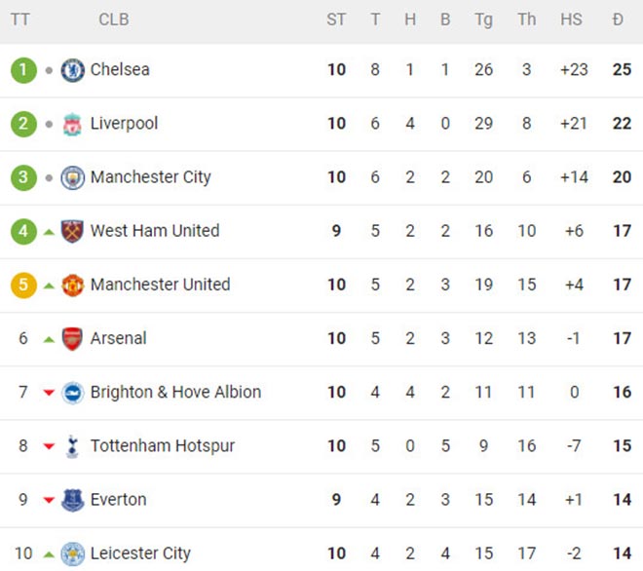Click the green up arrow beside Arsenal
Image resolution: width=643 pixels, height=571 pixels.
click(x=49, y=339)
